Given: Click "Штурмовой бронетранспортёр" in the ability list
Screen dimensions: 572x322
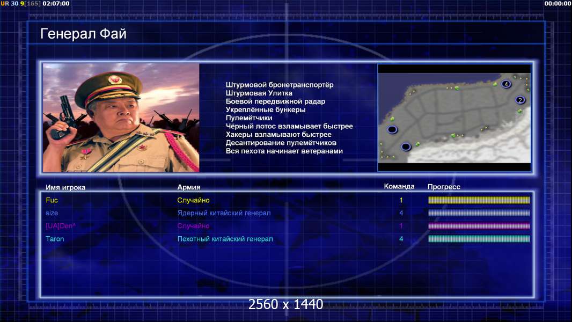Looking at the screenshot, I should [280, 85].
